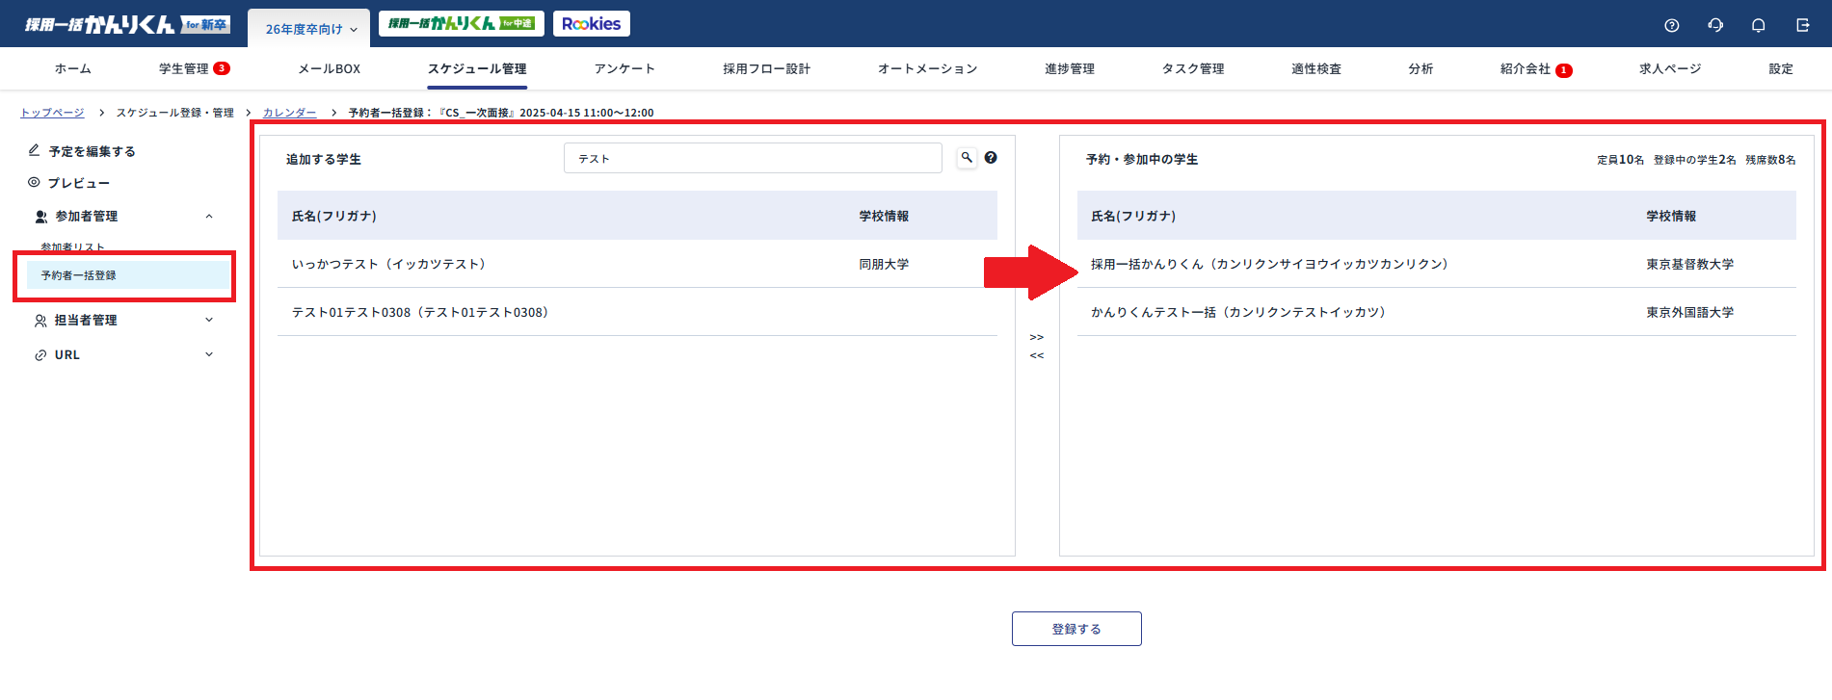Open プレビュー in the sidebar
Image resolution: width=1832 pixels, height=700 pixels.
coord(78,183)
